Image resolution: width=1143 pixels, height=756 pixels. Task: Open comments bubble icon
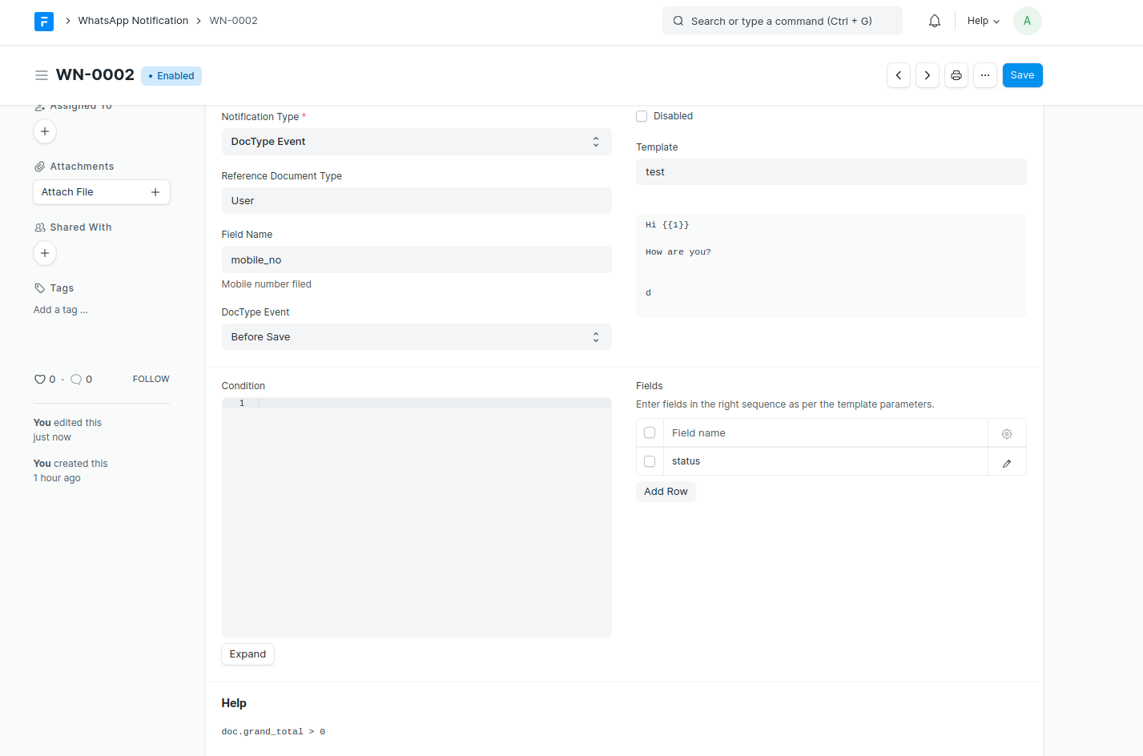coord(76,380)
